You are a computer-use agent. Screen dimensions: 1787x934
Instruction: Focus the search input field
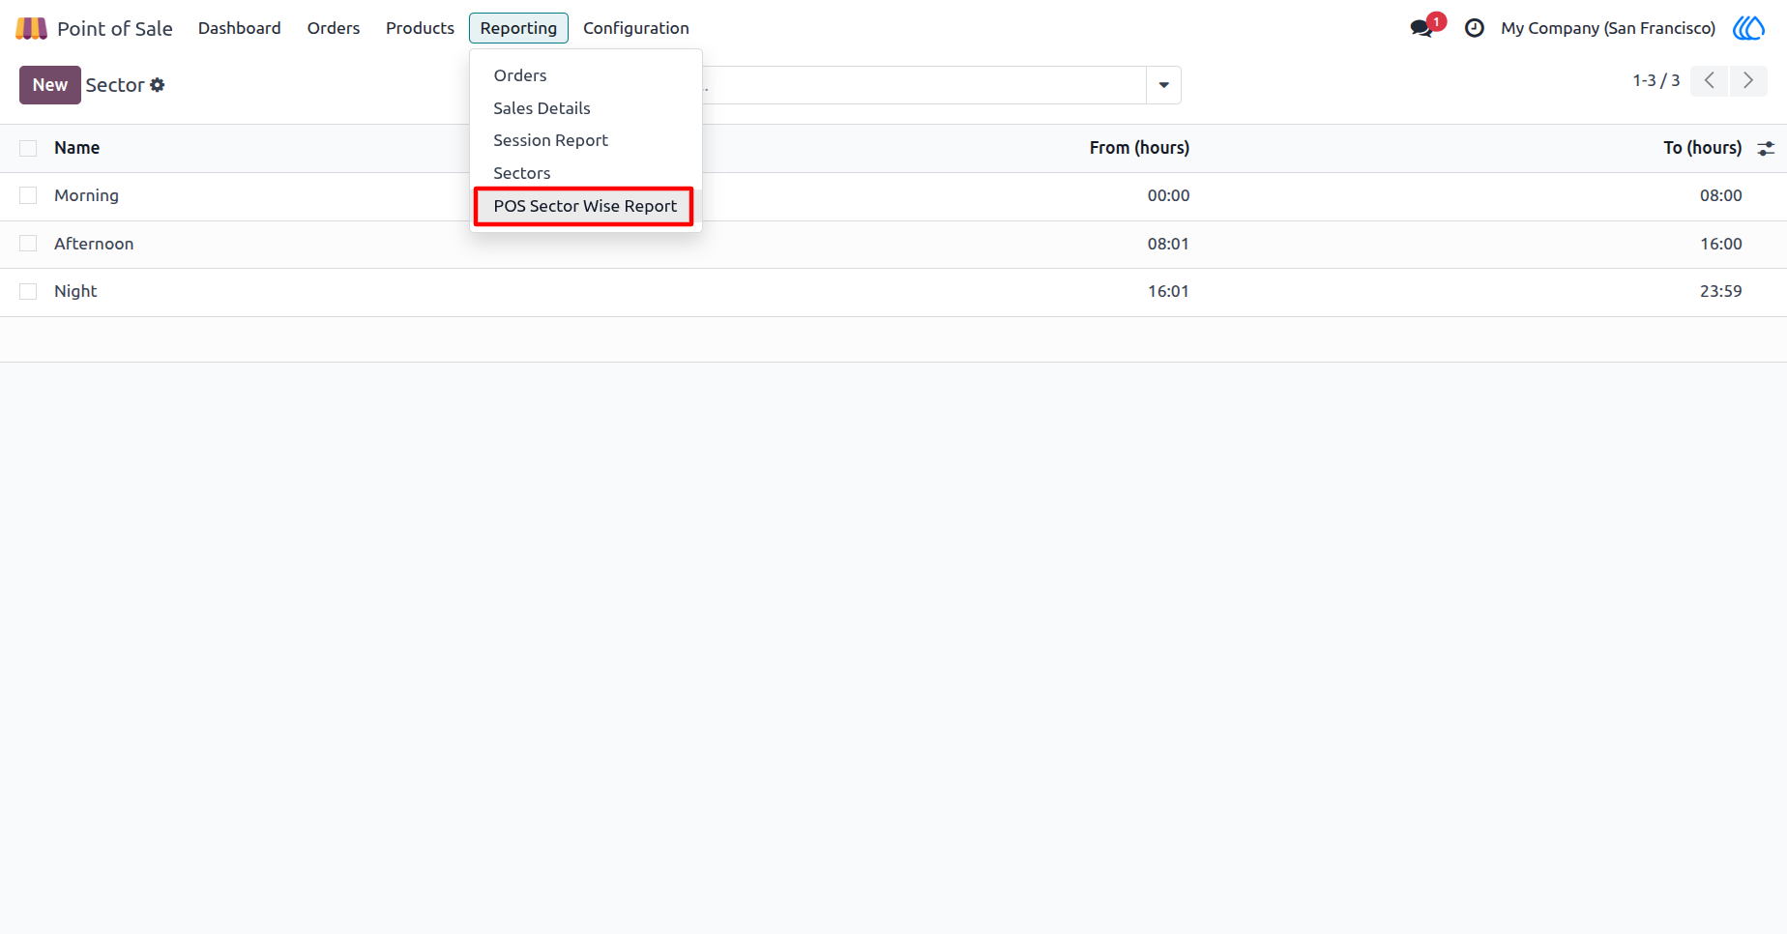[924, 85]
